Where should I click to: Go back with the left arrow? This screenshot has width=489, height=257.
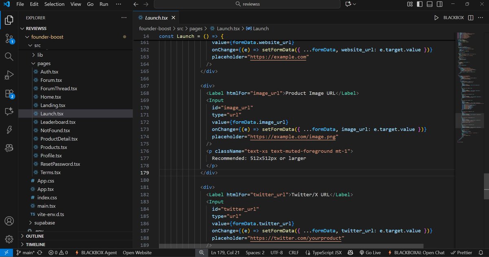tap(136, 4)
